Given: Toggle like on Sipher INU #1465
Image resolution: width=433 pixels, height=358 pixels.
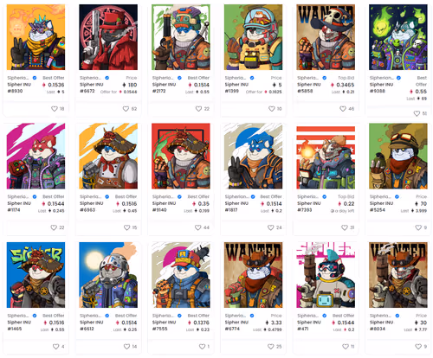Looking at the screenshot, I should click(56, 347).
